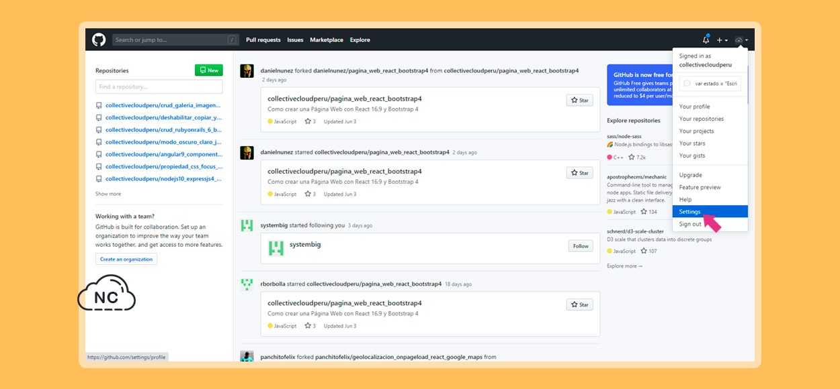This screenshot has height=389, width=840.
Task: Focus the Find a repository field
Action: click(159, 87)
